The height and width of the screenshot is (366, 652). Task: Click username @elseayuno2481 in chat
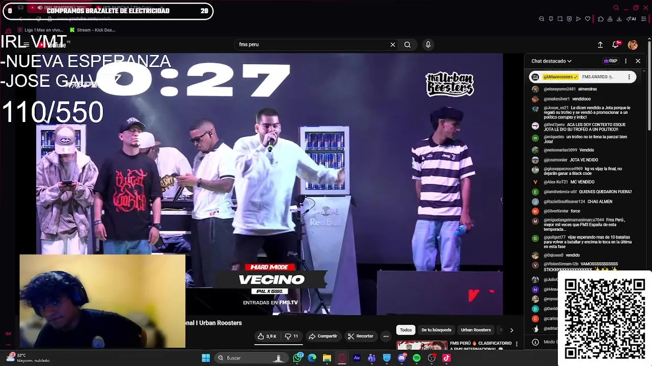click(x=559, y=89)
